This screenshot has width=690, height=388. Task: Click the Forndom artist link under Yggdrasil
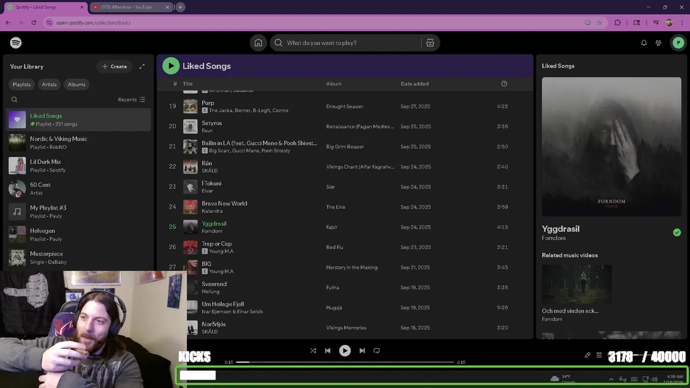(x=554, y=238)
